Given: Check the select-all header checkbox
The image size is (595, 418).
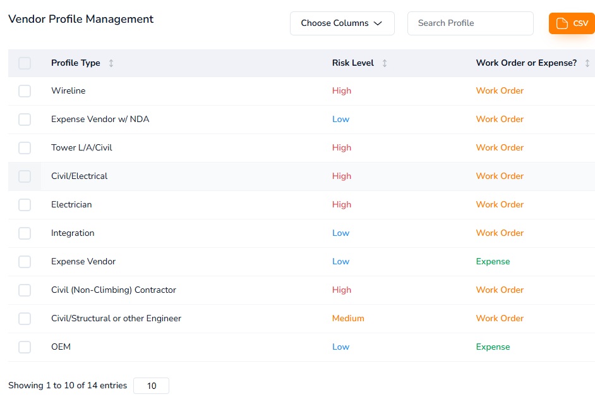Looking at the screenshot, I should [x=25, y=63].
